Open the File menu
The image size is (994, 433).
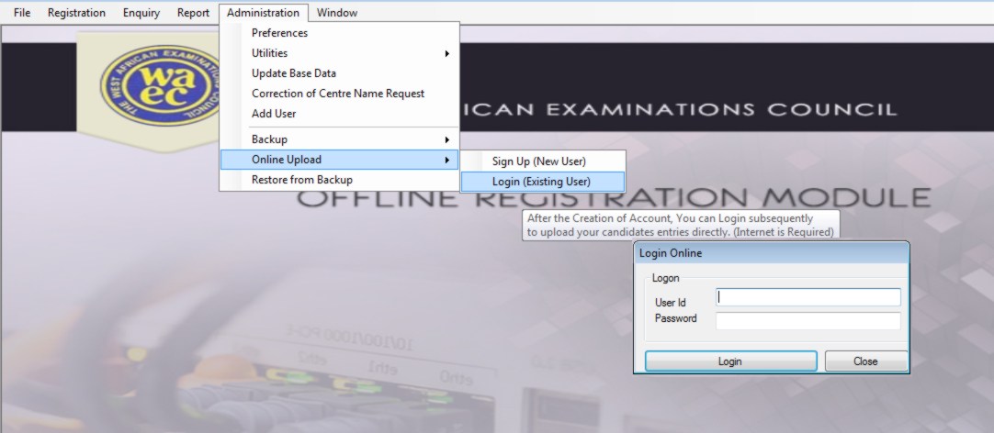[x=21, y=13]
